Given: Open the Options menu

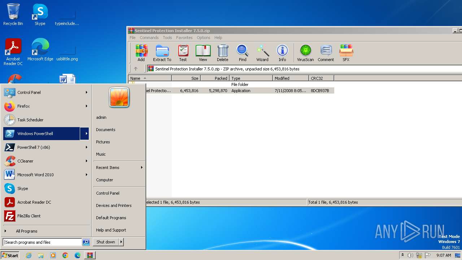Looking at the screenshot, I should pyautogui.click(x=203, y=38).
